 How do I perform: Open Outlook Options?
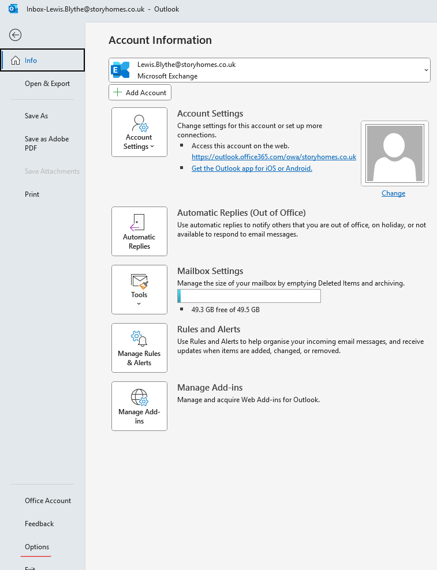point(37,547)
